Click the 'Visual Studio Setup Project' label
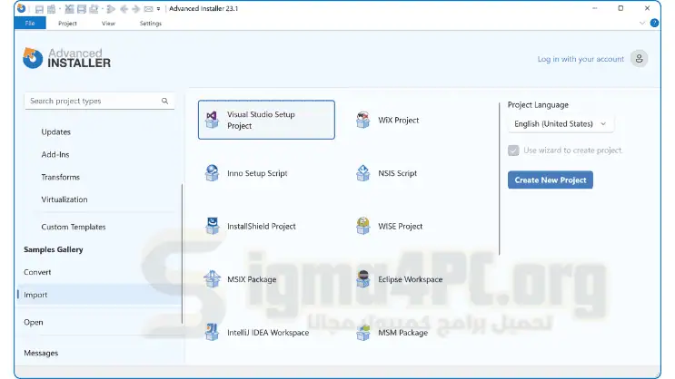The image size is (675, 379). 261,120
